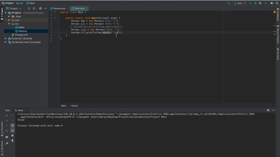The width and height of the screenshot is (280, 157).
Task: Rerun Main with the Run panel play icon
Action: [7, 116]
